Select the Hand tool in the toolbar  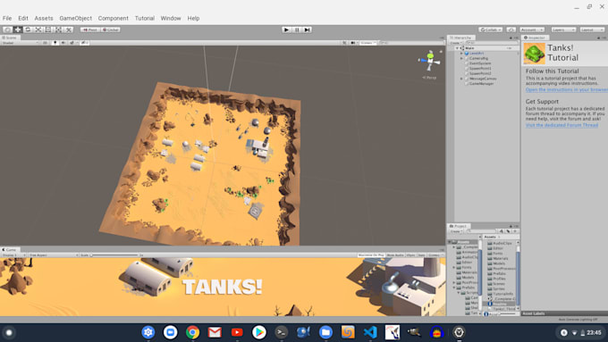(x=7, y=29)
